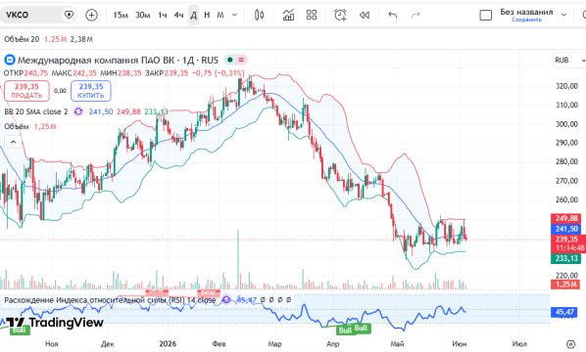
Task: Click the Международная компания ПАО ВК title
Action: [x=119, y=60]
